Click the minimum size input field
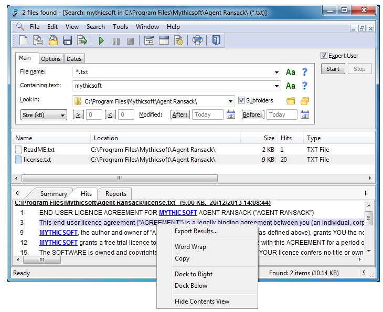The image size is (383, 312). click(94, 115)
